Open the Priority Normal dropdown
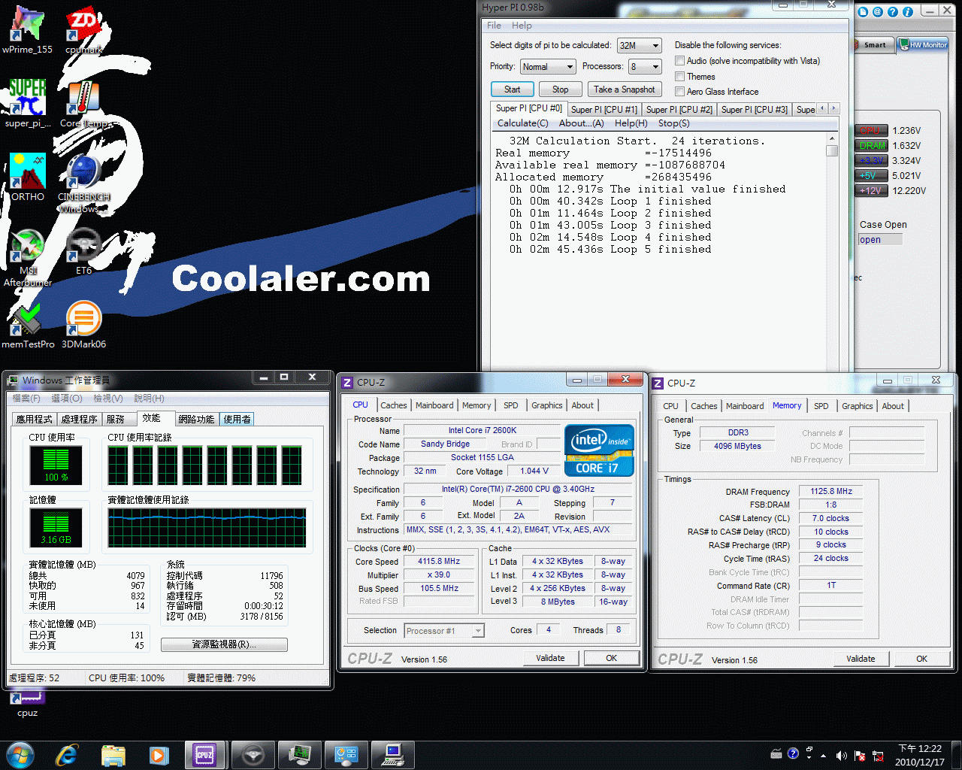The height and width of the screenshot is (770, 962). [548, 67]
